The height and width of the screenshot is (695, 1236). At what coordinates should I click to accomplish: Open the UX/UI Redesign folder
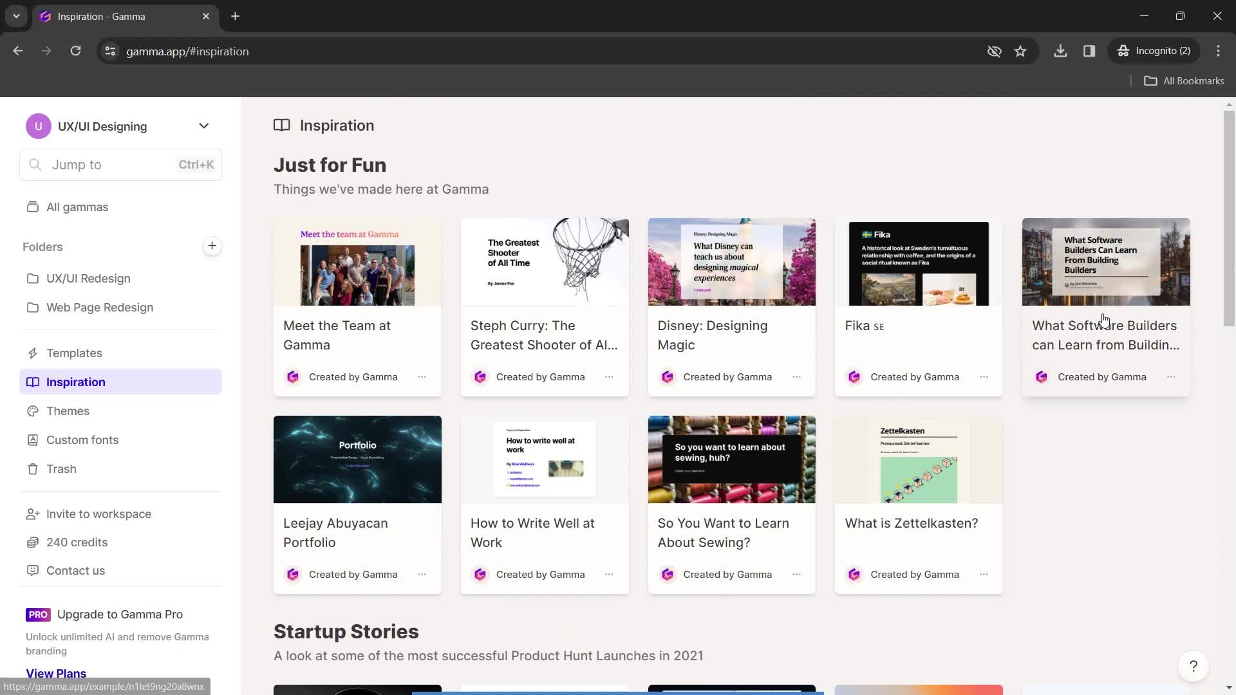click(x=121, y=279)
